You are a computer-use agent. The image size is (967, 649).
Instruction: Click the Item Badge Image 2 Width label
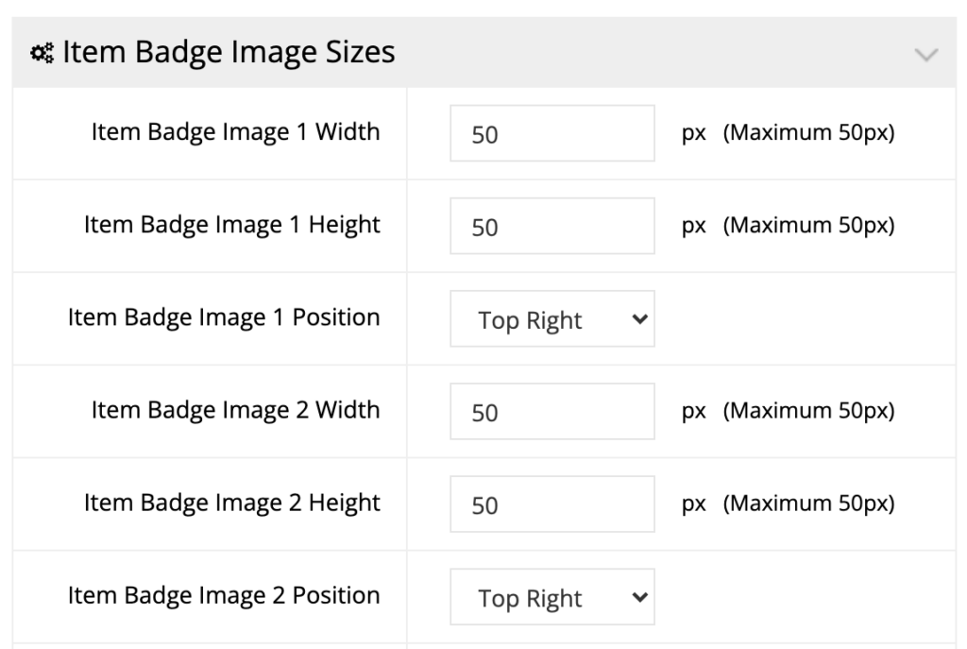[235, 410]
